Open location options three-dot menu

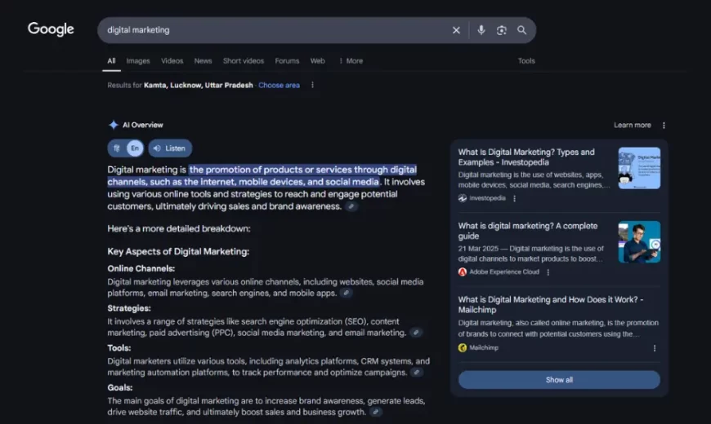(x=312, y=85)
